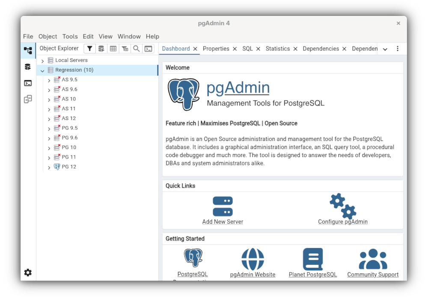Click the Filtered Rows toolbar icon
Screen dimensions: 428x299
125,49
